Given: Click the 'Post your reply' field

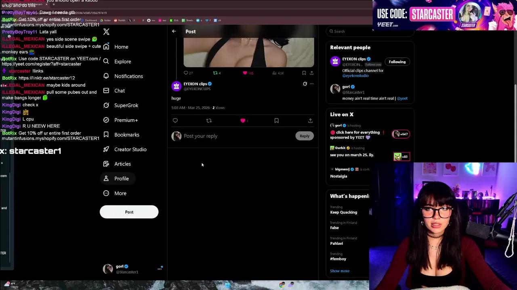Looking at the screenshot, I should coord(238,136).
